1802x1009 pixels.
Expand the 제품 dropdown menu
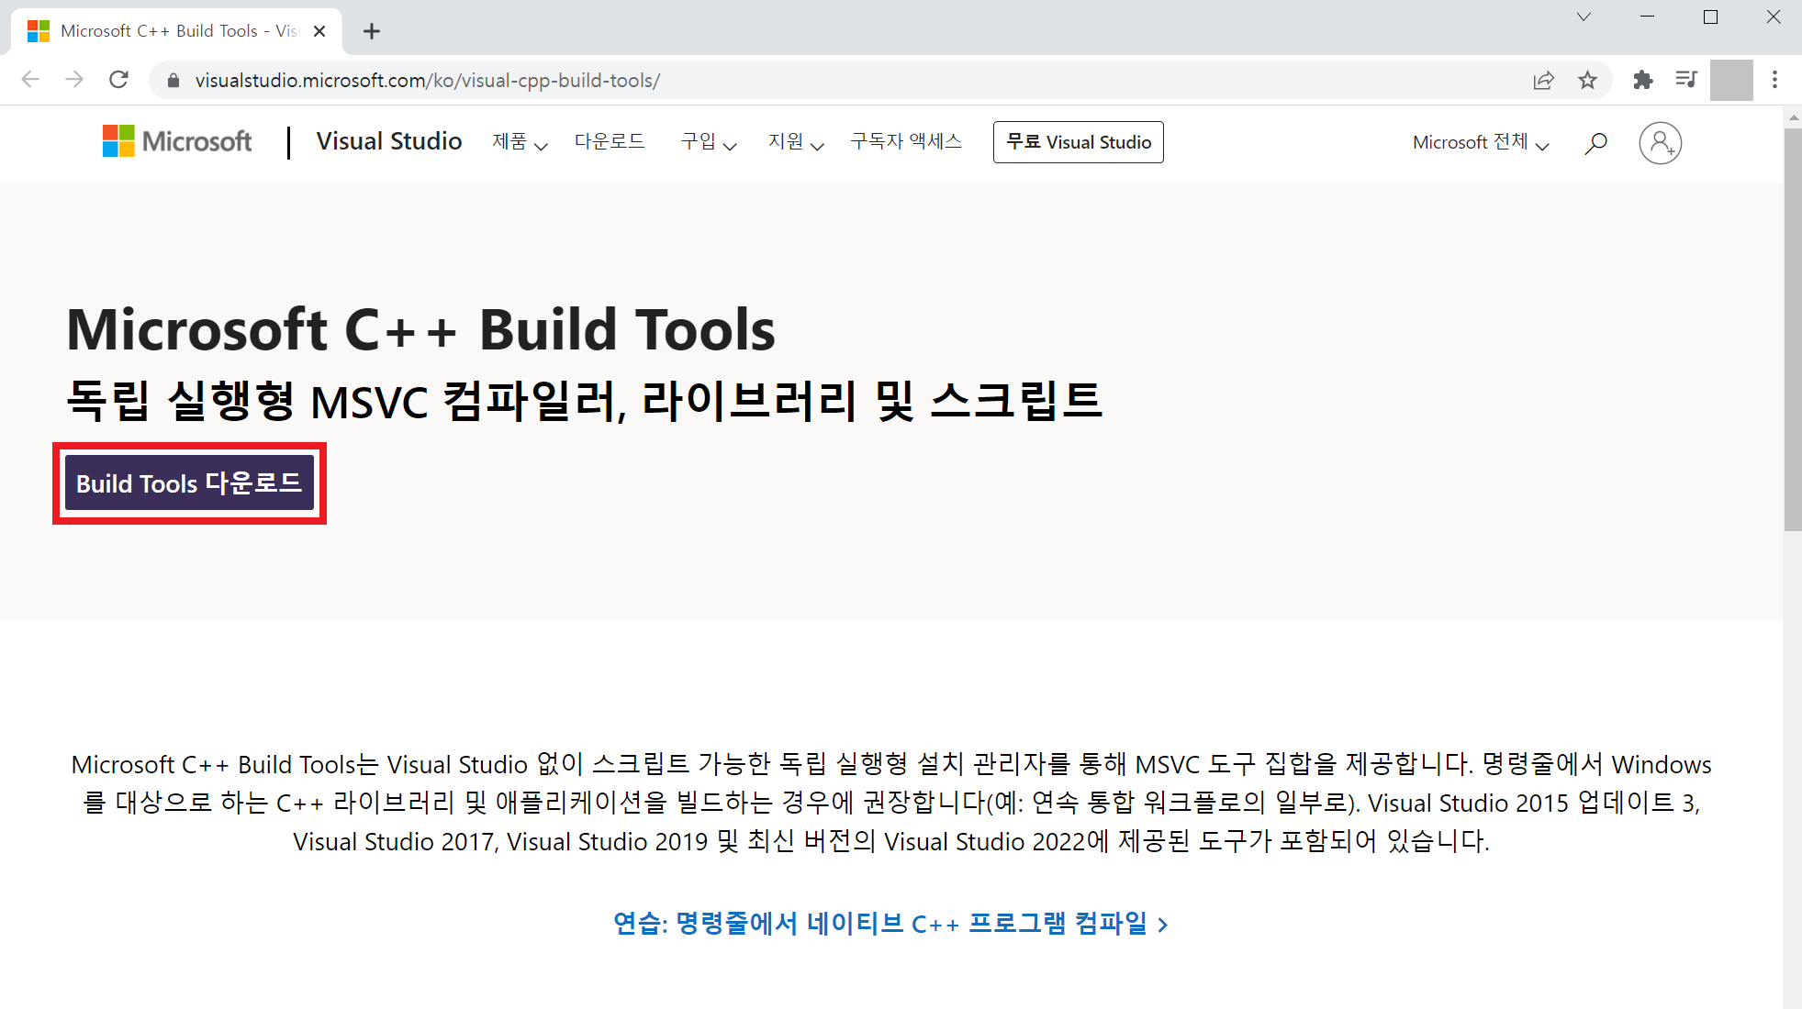(519, 142)
